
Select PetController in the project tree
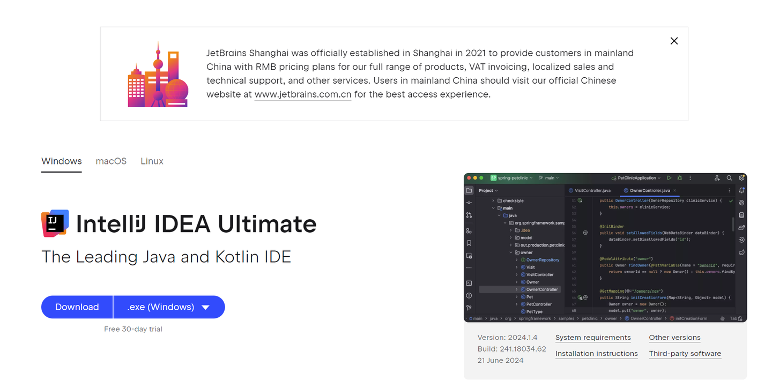[x=537, y=304]
